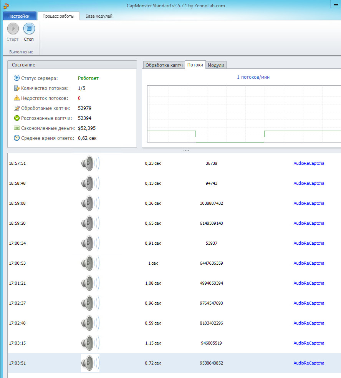Select answer 36738 in the log

(x=211, y=163)
